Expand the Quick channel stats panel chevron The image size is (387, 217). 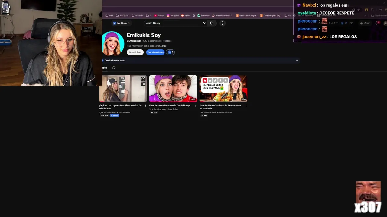[x=297, y=61]
